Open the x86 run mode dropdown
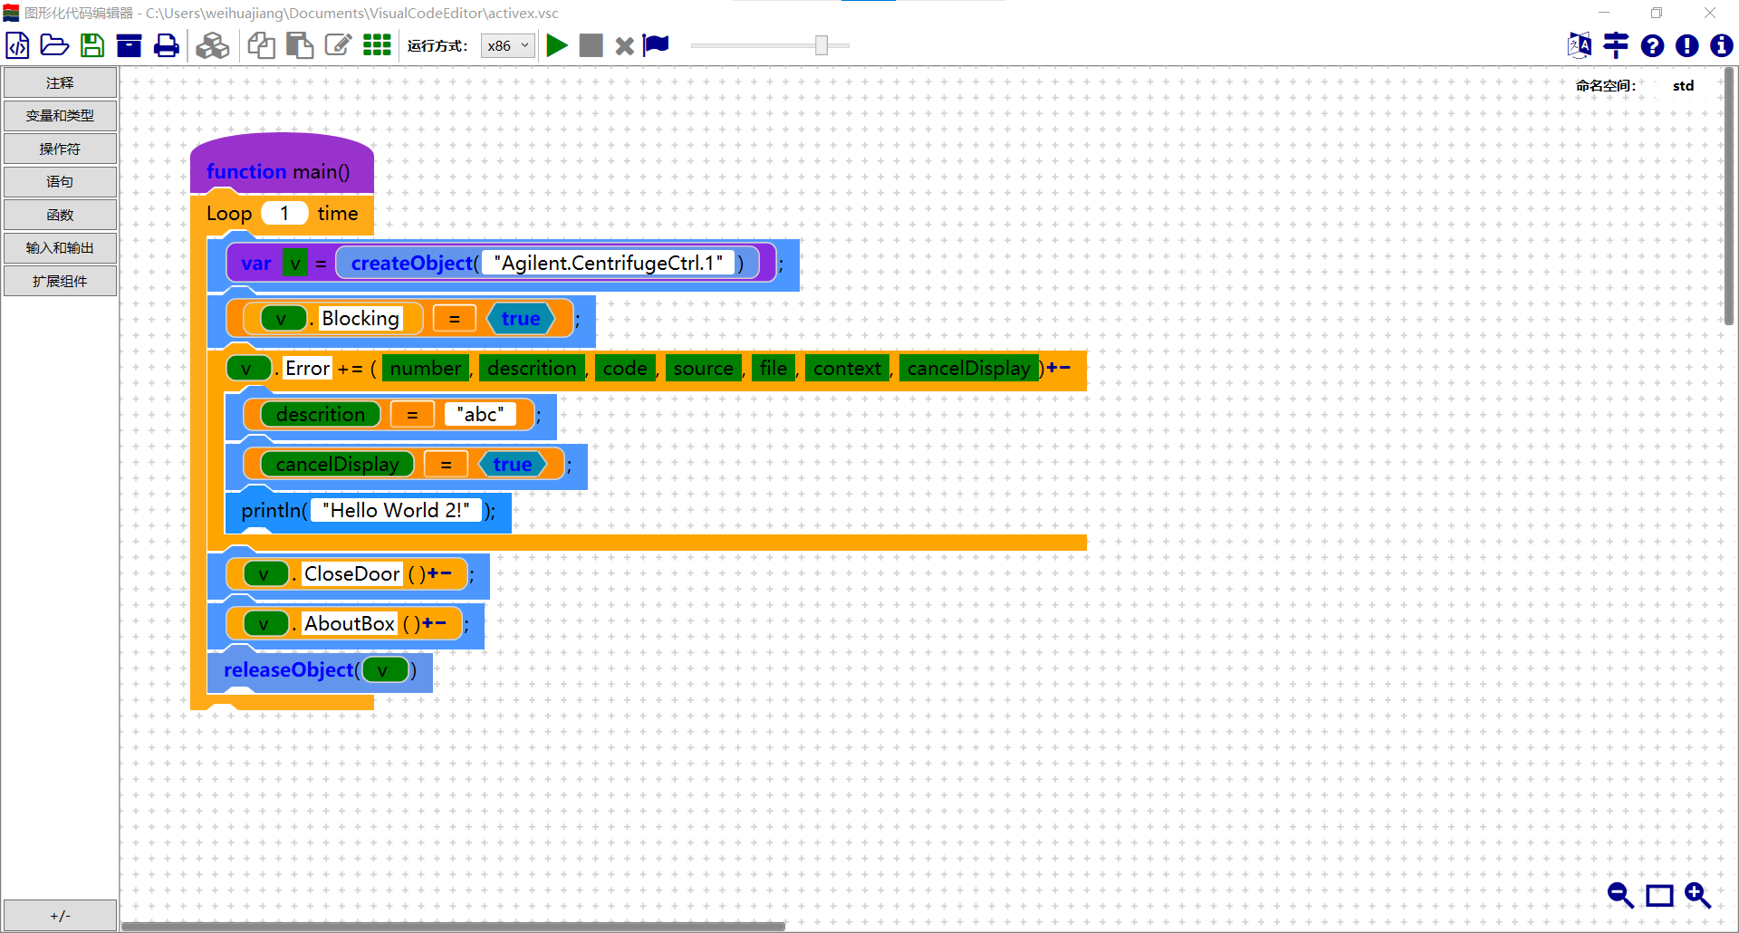This screenshot has width=1739, height=933. pos(508,45)
